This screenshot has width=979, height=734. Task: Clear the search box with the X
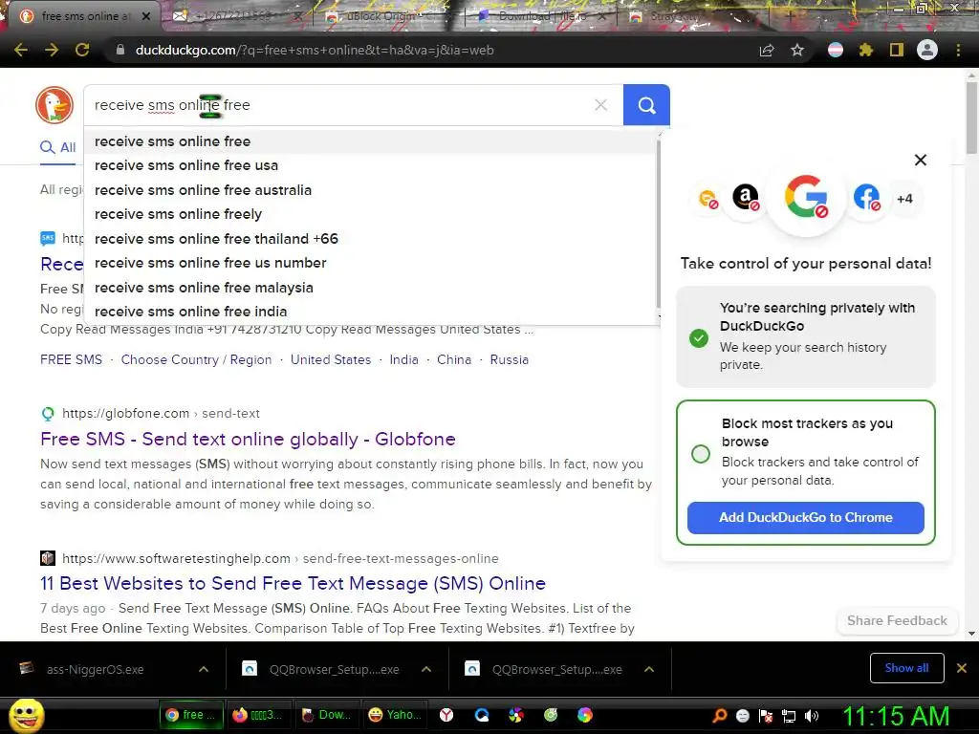[x=600, y=105]
